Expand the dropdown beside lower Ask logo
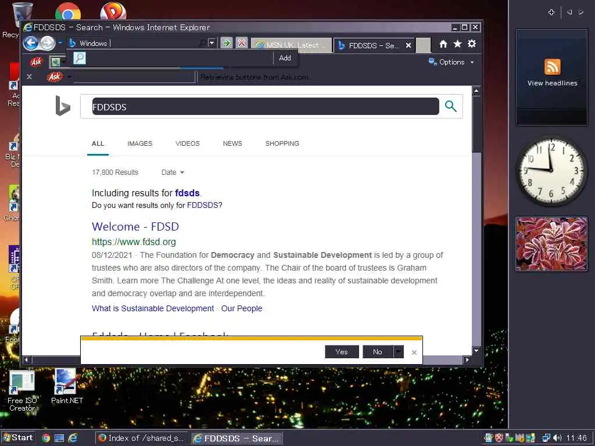 (69, 77)
